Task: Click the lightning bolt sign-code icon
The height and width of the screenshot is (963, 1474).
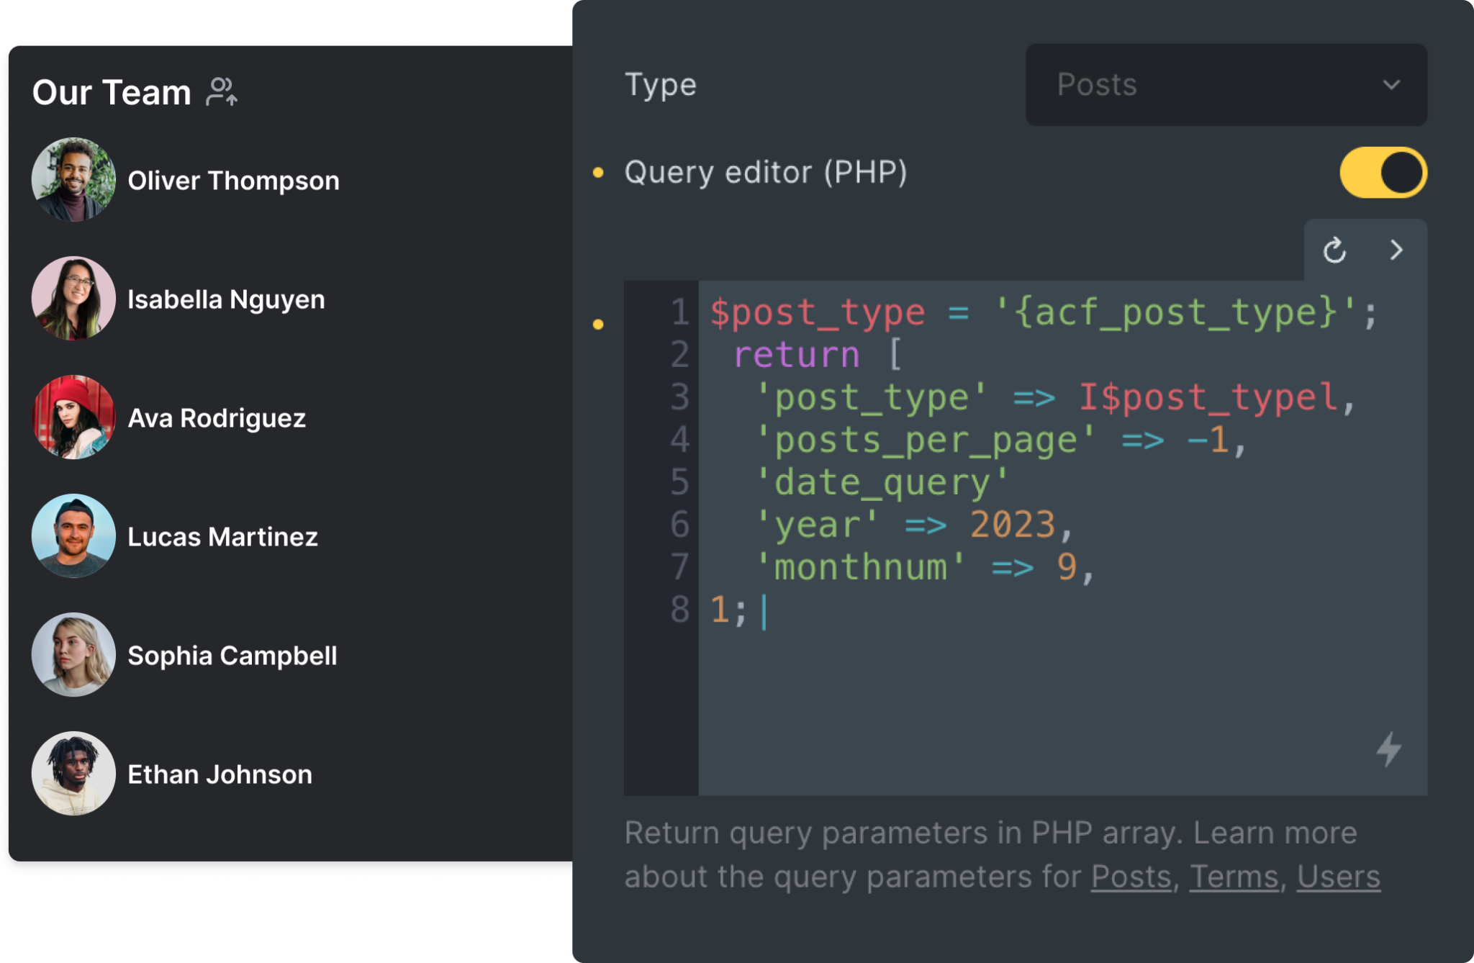Action: click(x=1388, y=749)
